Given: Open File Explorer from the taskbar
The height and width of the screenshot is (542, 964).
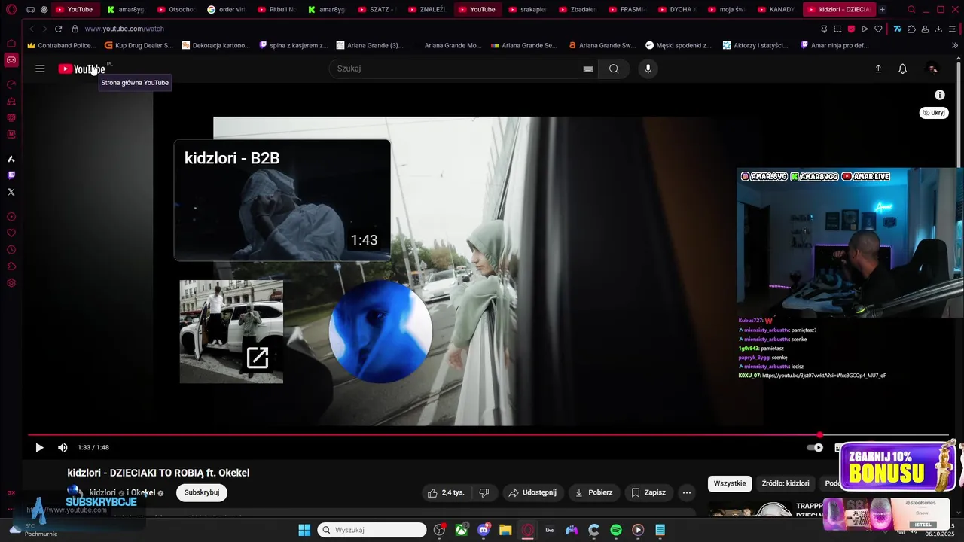Looking at the screenshot, I should [505, 530].
